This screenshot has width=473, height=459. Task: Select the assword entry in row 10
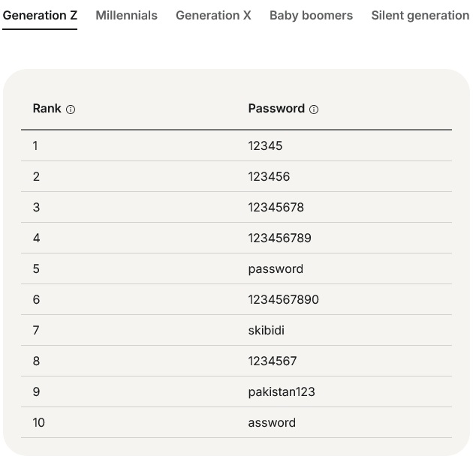point(272,422)
